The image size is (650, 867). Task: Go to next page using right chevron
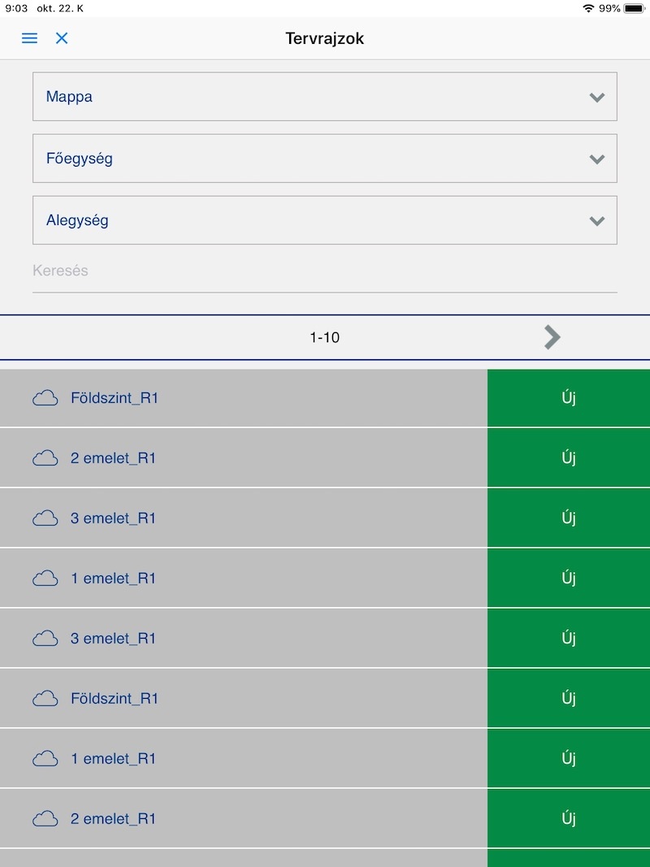(x=552, y=337)
